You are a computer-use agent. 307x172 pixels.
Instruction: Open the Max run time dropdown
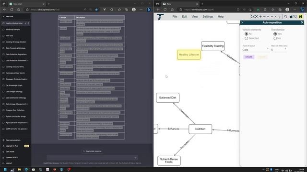click(x=279, y=50)
